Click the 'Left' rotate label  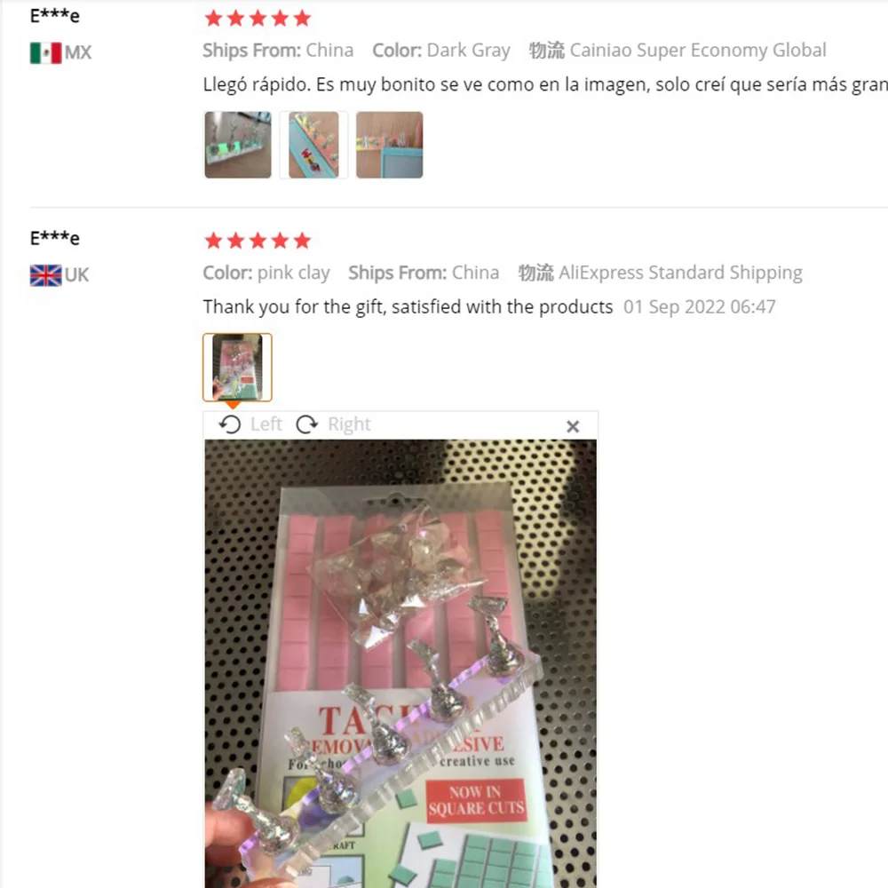click(x=266, y=424)
